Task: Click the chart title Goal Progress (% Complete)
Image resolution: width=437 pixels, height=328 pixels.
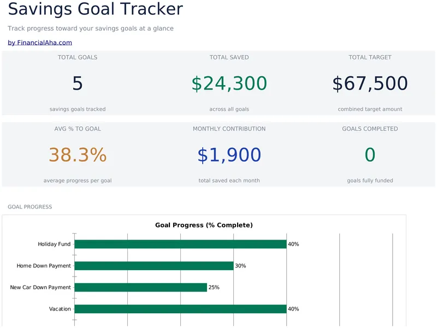Action: point(204,225)
